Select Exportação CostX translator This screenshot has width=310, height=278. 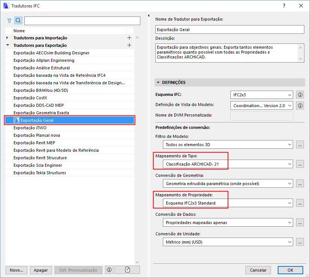click(x=69, y=98)
